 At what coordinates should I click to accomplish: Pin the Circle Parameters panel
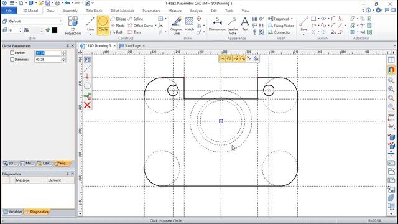click(x=68, y=45)
